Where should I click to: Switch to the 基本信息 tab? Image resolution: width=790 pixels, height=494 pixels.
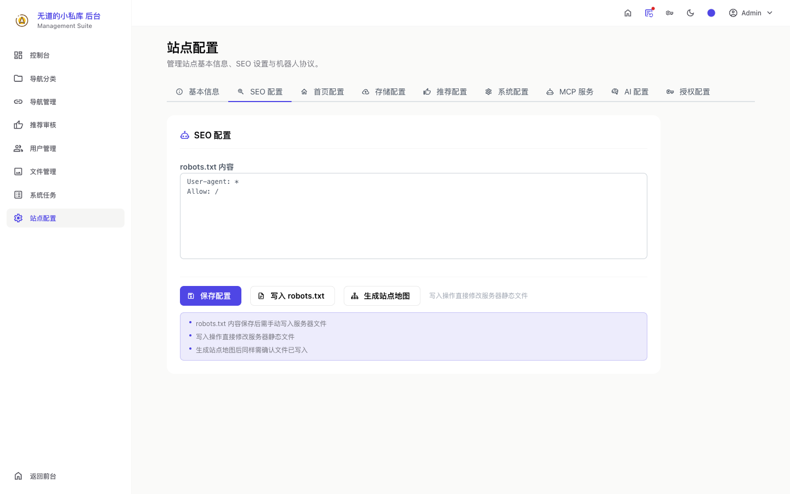(x=198, y=92)
